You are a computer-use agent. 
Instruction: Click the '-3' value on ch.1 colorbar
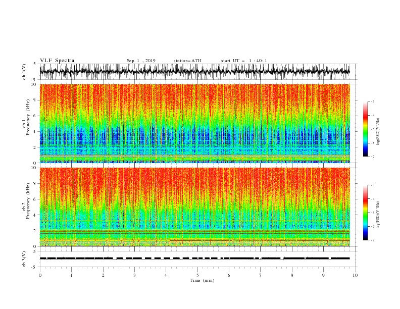click(x=372, y=101)
